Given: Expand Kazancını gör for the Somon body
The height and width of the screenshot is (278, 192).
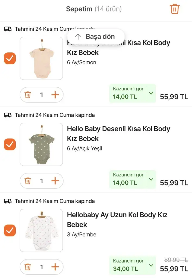Looking at the screenshot, I should [151, 93].
